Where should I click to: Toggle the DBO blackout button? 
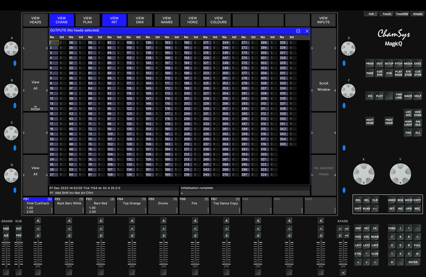pos(6,229)
